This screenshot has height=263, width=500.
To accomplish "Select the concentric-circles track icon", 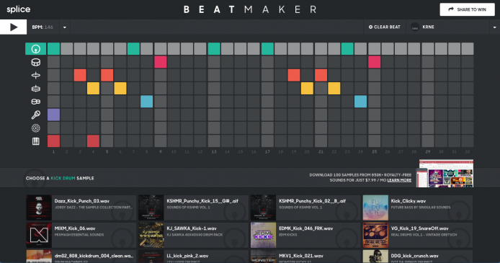I will (36, 128).
